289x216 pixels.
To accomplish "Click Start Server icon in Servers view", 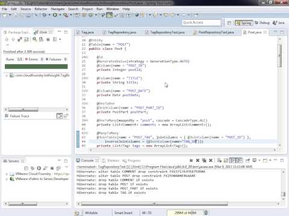I will click(x=39, y=168).
